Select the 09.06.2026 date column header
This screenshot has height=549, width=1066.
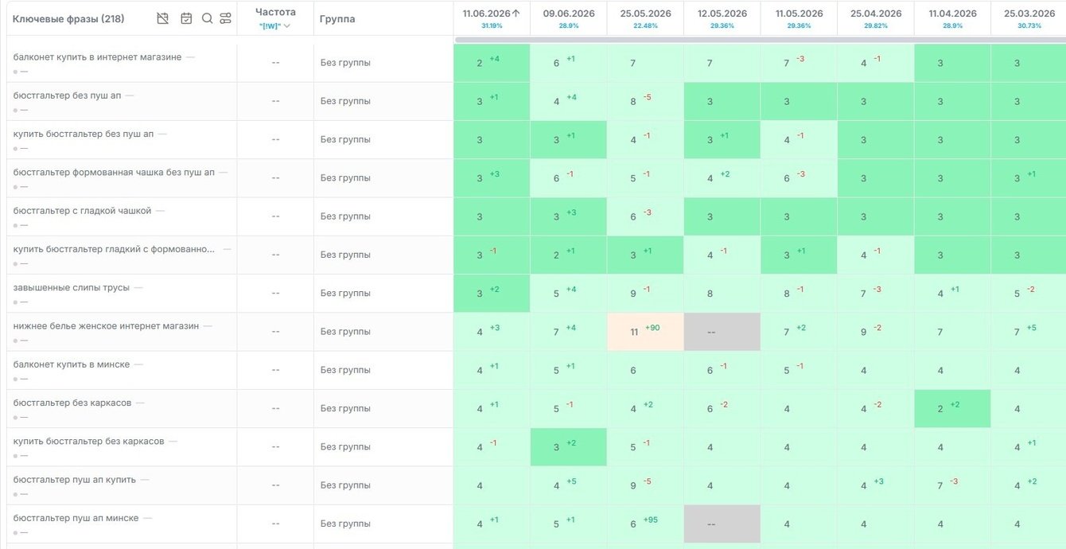click(x=568, y=14)
